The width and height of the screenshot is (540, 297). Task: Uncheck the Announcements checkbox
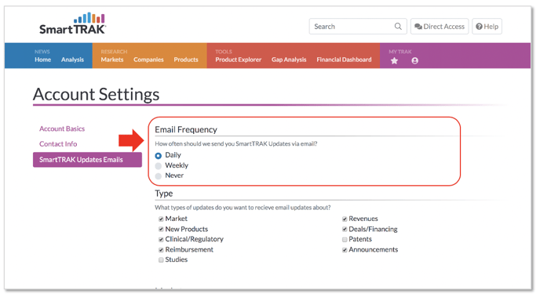tap(345, 250)
